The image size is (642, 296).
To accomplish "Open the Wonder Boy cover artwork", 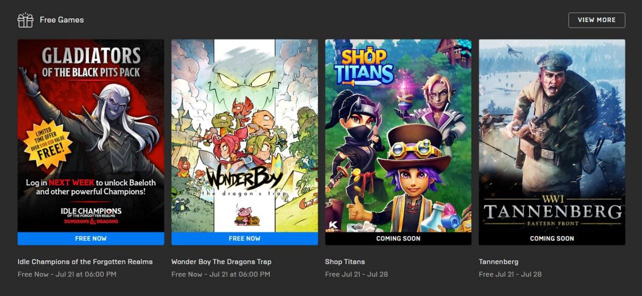I will pos(244,135).
